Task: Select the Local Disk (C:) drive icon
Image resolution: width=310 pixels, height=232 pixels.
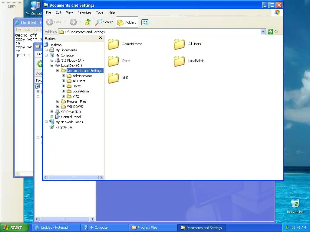Action: point(58,66)
